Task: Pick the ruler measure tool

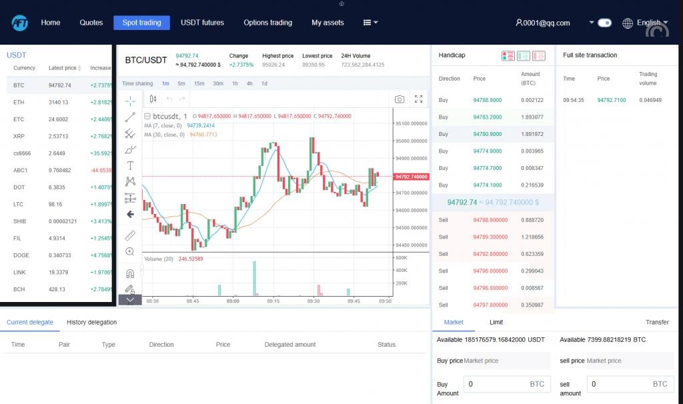Action: 130,235
